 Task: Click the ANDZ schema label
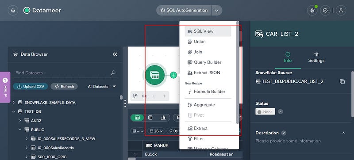[36, 121]
